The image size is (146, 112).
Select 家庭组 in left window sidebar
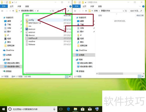9,71
